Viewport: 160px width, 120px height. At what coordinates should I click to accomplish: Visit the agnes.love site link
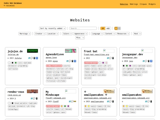pyautogui.click(x=51, y=57)
